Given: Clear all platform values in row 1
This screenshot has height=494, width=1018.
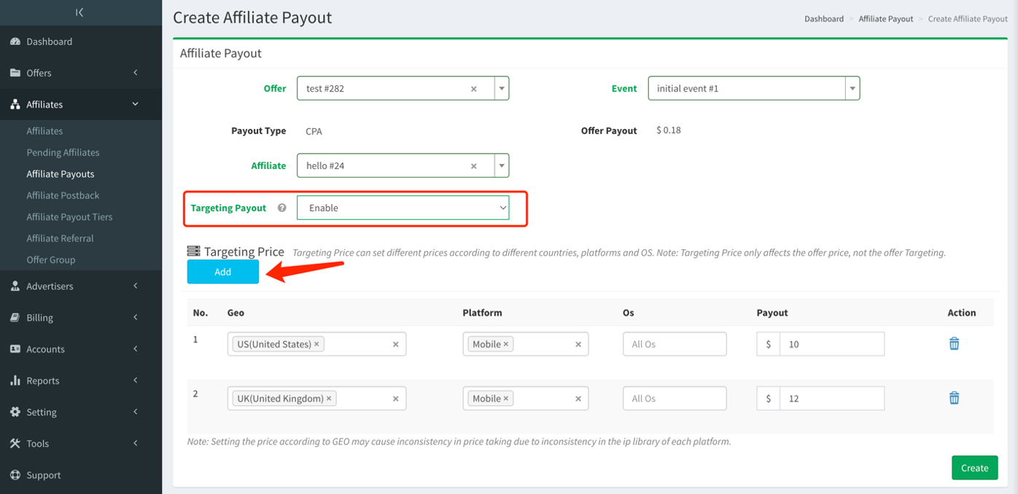Looking at the screenshot, I should pyautogui.click(x=578, y=345).
